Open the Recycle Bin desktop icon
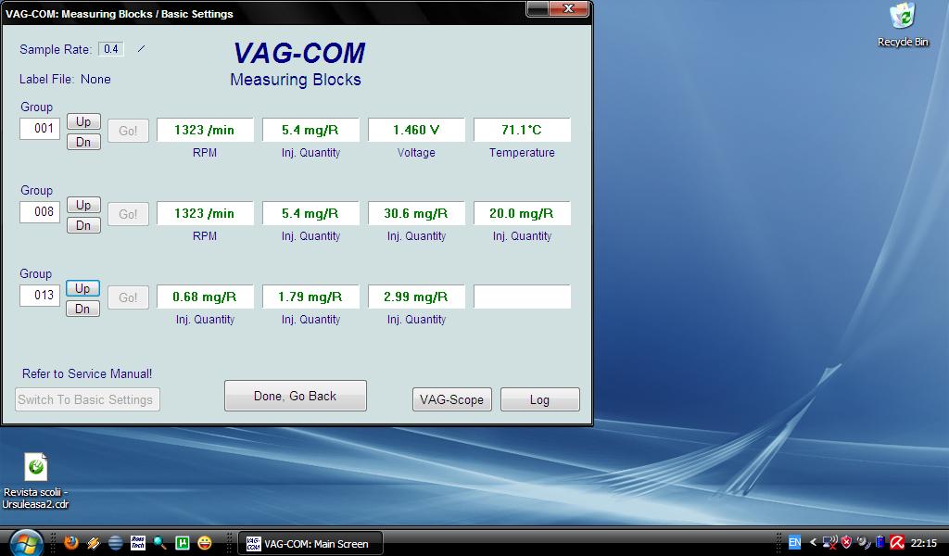This screenshot has width=949, height=556. 903,25
